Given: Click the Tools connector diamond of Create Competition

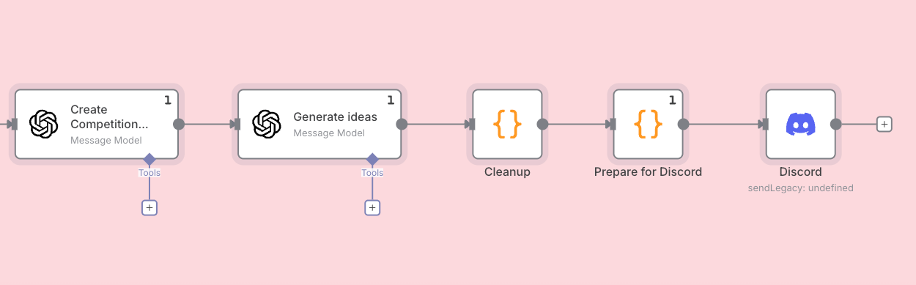Looking at the screenshot, I should tap(149, 159).
